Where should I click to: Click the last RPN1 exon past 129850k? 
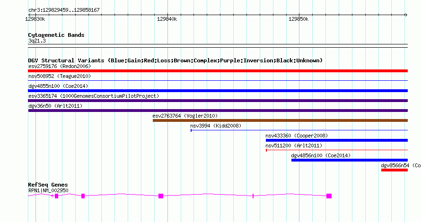pyautogui.click(x=329, y=196)
